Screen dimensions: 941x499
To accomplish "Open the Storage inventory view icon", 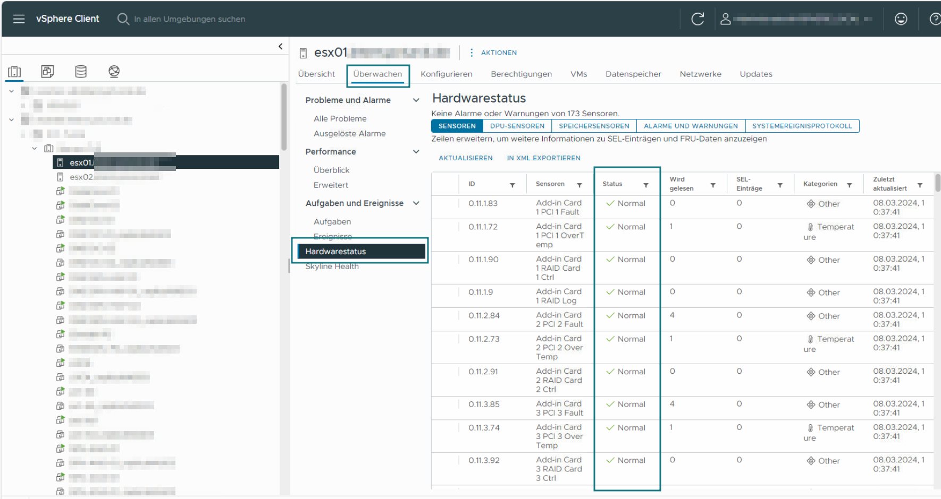I will tap(81, 72).
